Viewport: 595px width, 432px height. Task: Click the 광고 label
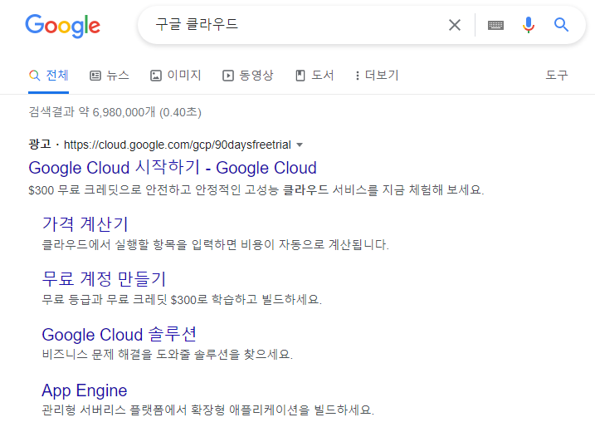coord(40,145)
